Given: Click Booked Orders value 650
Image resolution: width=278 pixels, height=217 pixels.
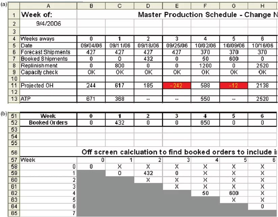Looking at the screenshot, I should click(x=205, y=123).
